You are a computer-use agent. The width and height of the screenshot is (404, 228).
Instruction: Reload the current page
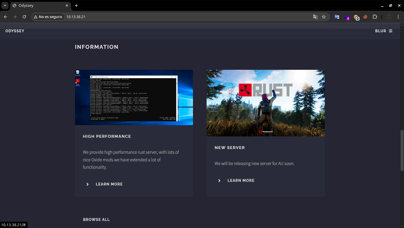24,17
